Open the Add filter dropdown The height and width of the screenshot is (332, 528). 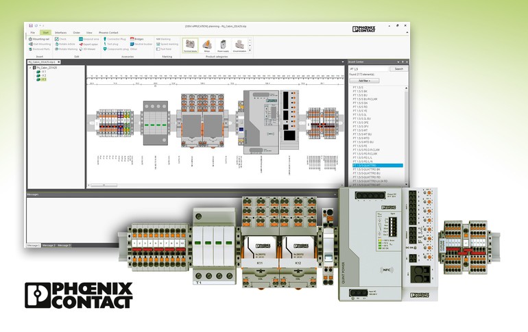pos(364,81)
